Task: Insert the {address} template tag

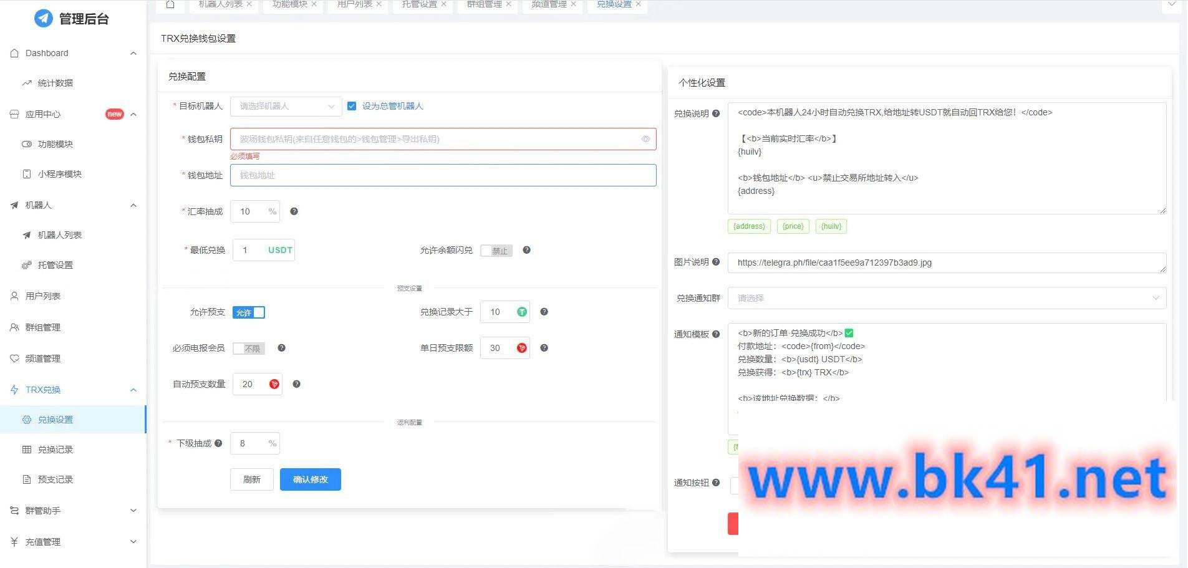Action: (x=748, y=226)
